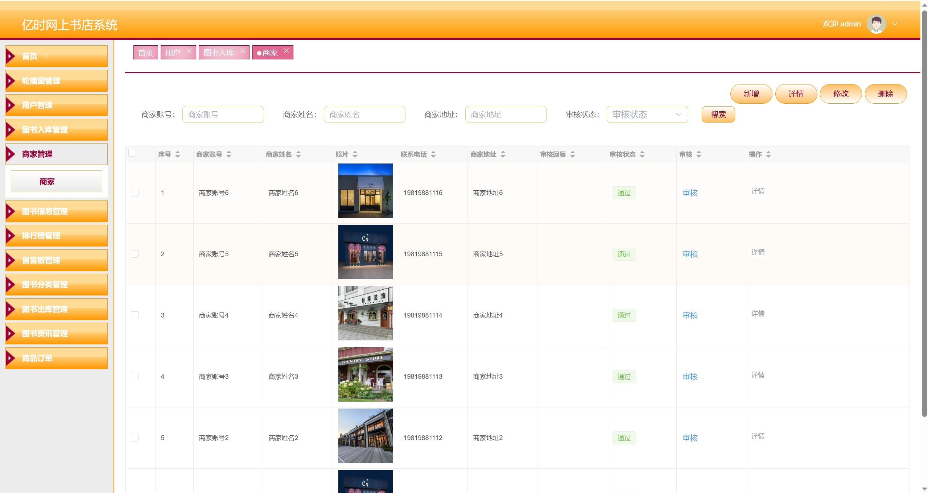Open the user dropdown chevron beside avatar

point(895,24)
